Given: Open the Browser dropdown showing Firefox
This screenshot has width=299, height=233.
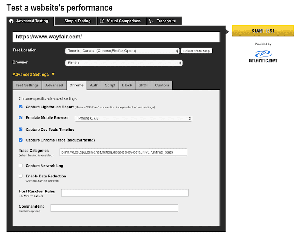Looking at the screenshot, I should click(124, 63).
